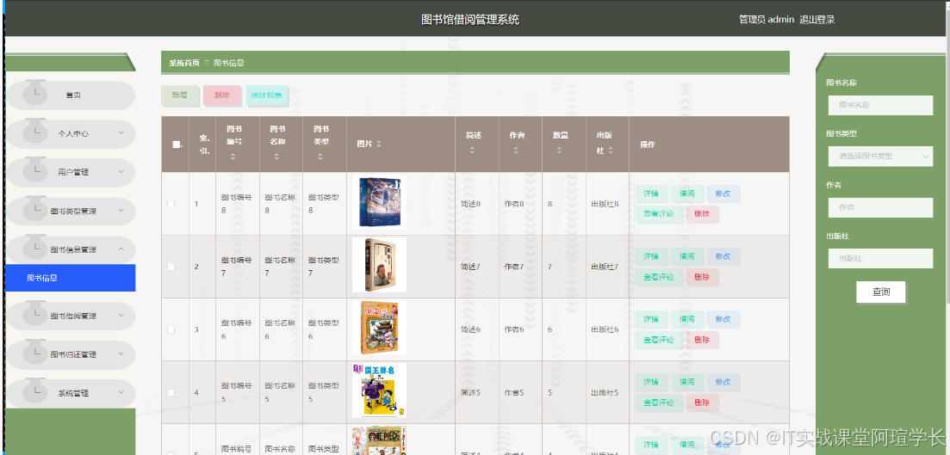The height and width of the screenshot is (455, 950).
Task: View 详情 for 图书名称8
Action: (x=651, y=194)
